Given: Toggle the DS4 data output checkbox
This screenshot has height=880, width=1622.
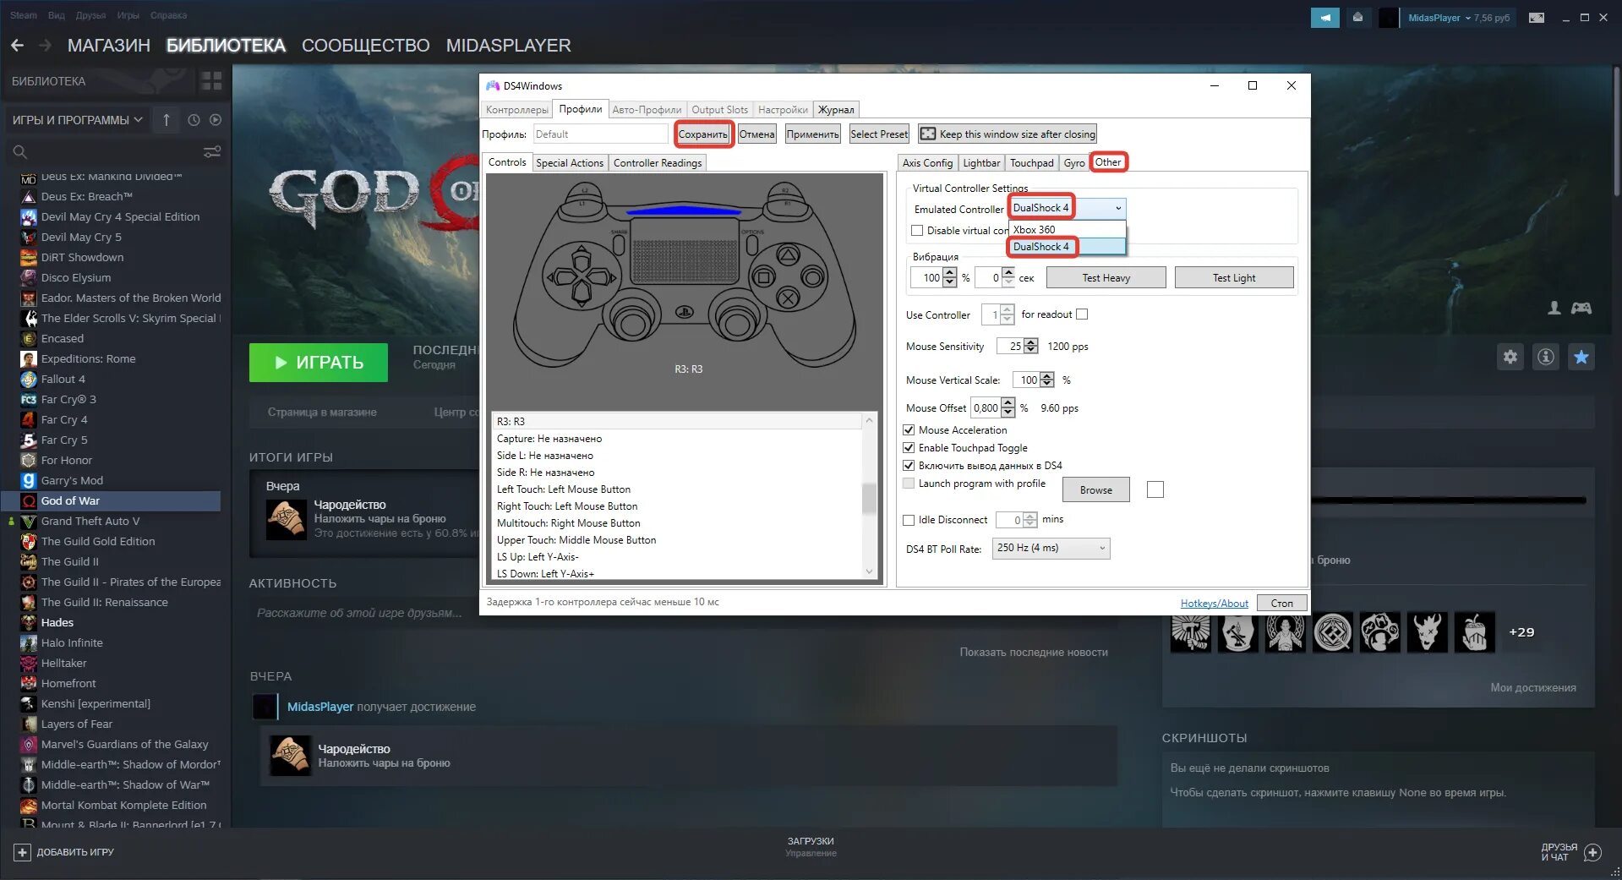Looking at the screenshot, I should click(909, 466).
